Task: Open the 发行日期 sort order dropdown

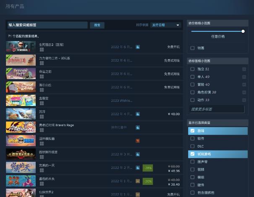Action: (x=165, y=25)
